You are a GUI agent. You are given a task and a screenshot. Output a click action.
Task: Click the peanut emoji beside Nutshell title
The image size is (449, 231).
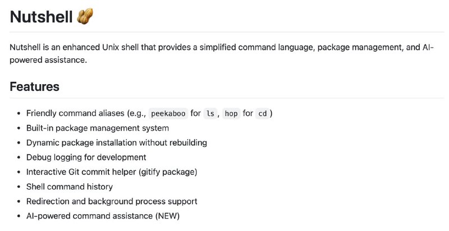coord(85,16)
